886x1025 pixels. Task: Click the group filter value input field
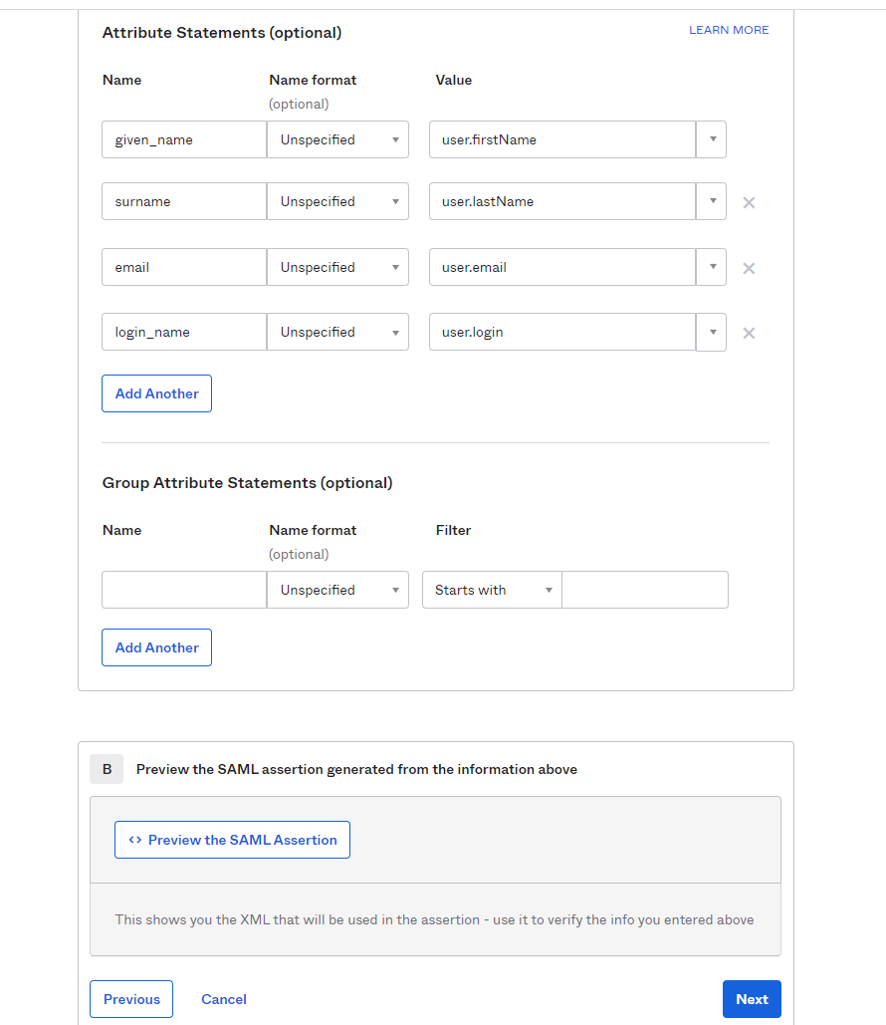(645, 590)
